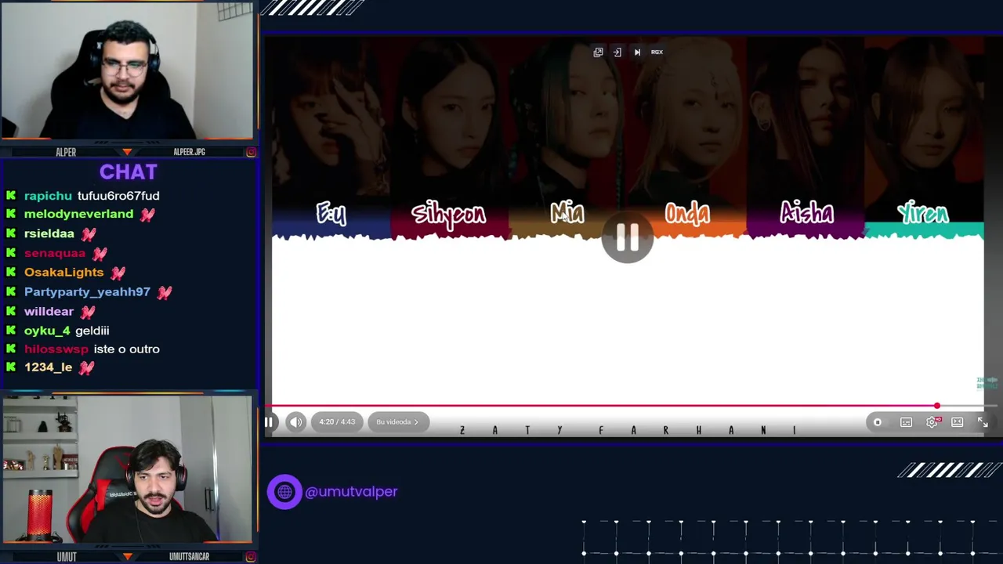Seek using the red progress bar handle
This screenshot has height=564, width=1003.
click(937, 406)
